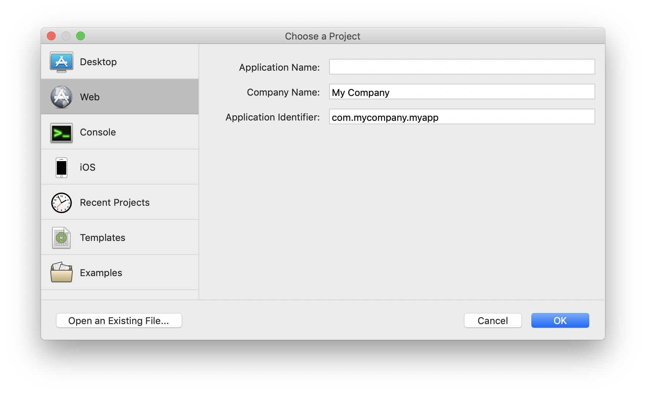Click the Recent Projects clock icon
Screen dimensions: 646x394
coord(62,202)
